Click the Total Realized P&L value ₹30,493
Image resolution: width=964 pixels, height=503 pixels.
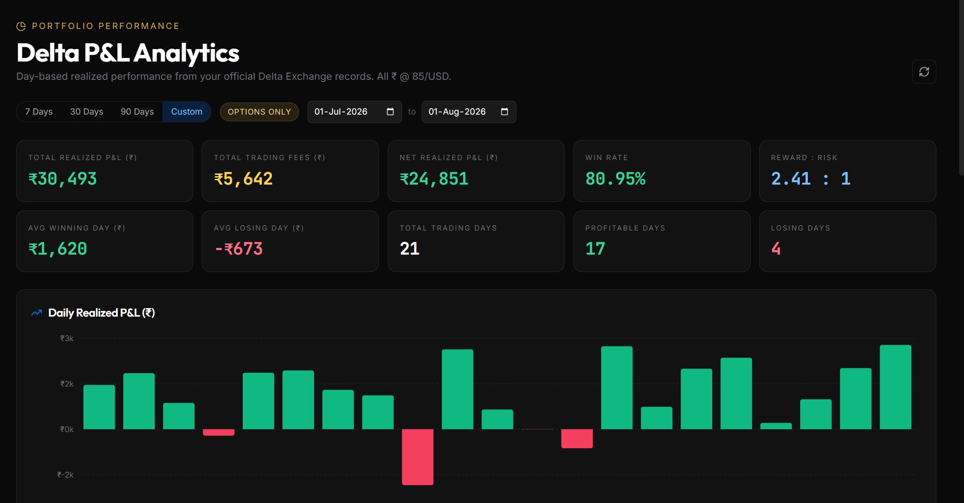pyautogui.click(x=62, y=179)
